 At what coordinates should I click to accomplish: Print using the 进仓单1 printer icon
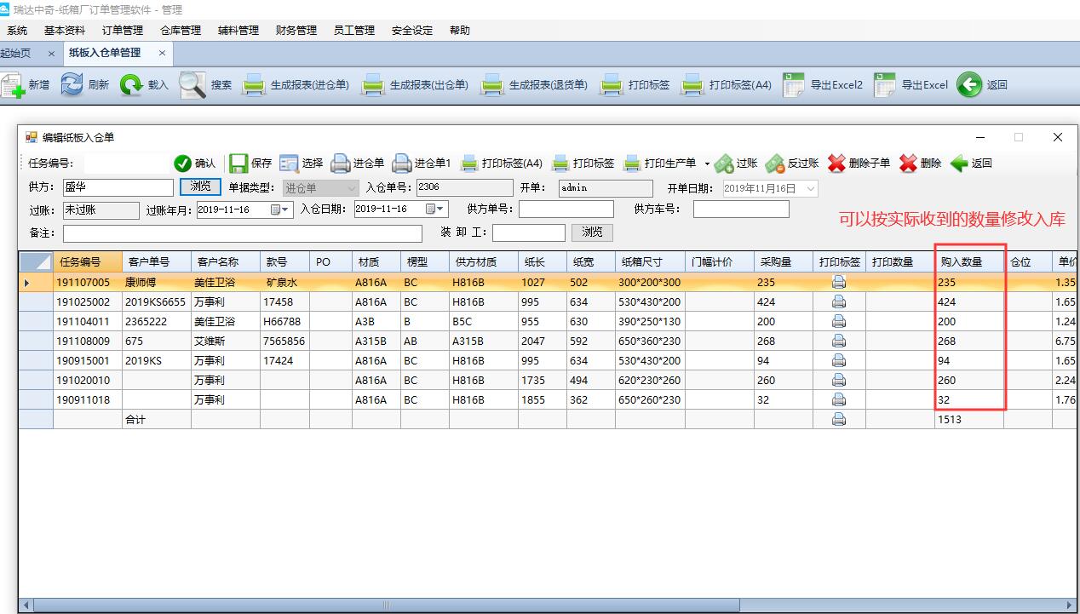pos(402,164)
